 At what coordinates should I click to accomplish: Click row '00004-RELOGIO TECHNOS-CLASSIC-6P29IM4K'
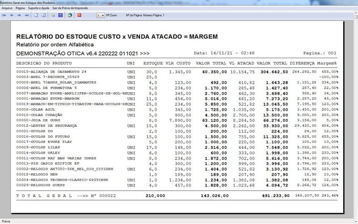point(177,180)
